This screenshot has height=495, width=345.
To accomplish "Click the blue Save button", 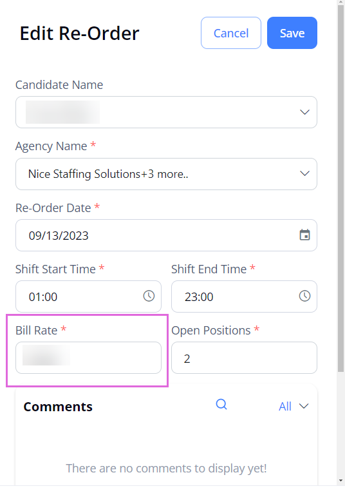I will [292, 33].
